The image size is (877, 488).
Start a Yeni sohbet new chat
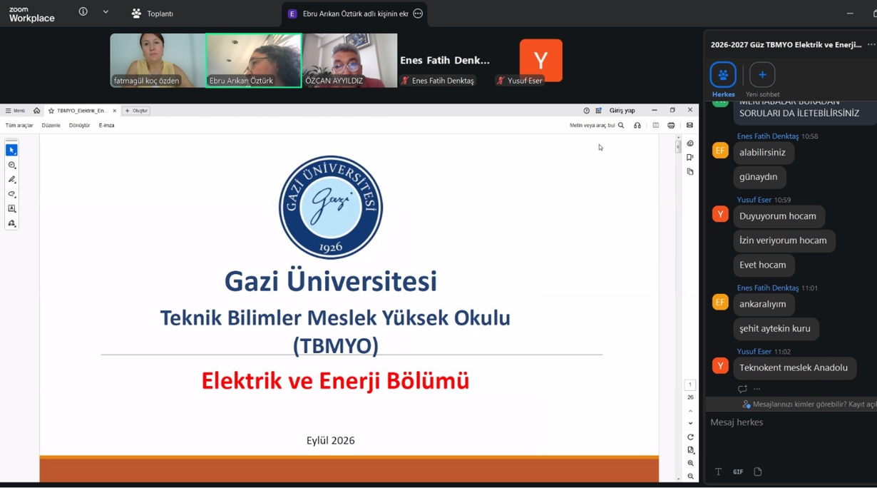point(762,75)
